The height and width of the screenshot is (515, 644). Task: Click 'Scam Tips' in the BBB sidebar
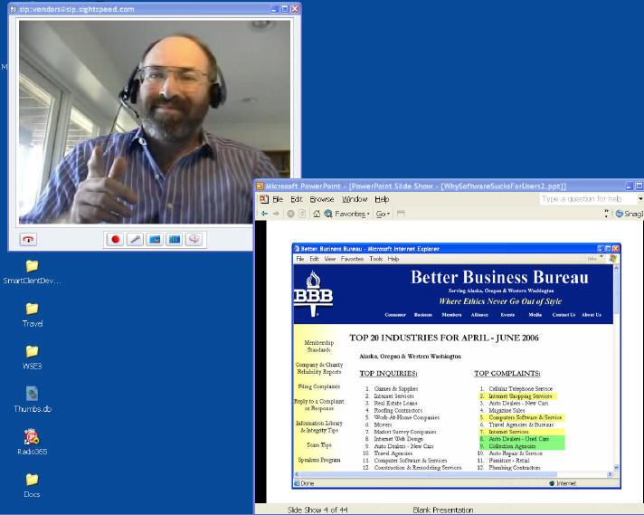[319, 445]
